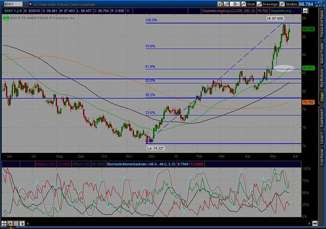Click the $DXY 1 y D header label
The width and height of the screenshot is (326, 229).
pos(13,11)
